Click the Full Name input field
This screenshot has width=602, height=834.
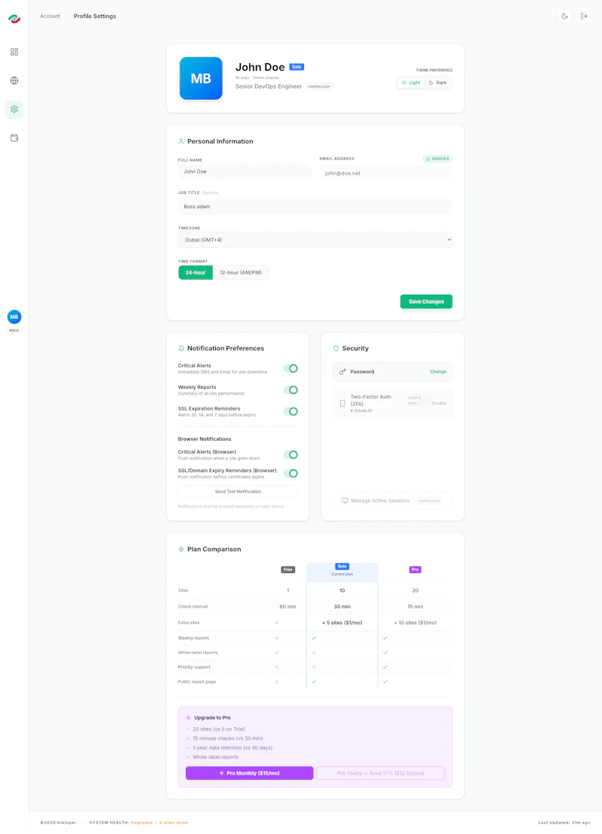coord(245,171)
